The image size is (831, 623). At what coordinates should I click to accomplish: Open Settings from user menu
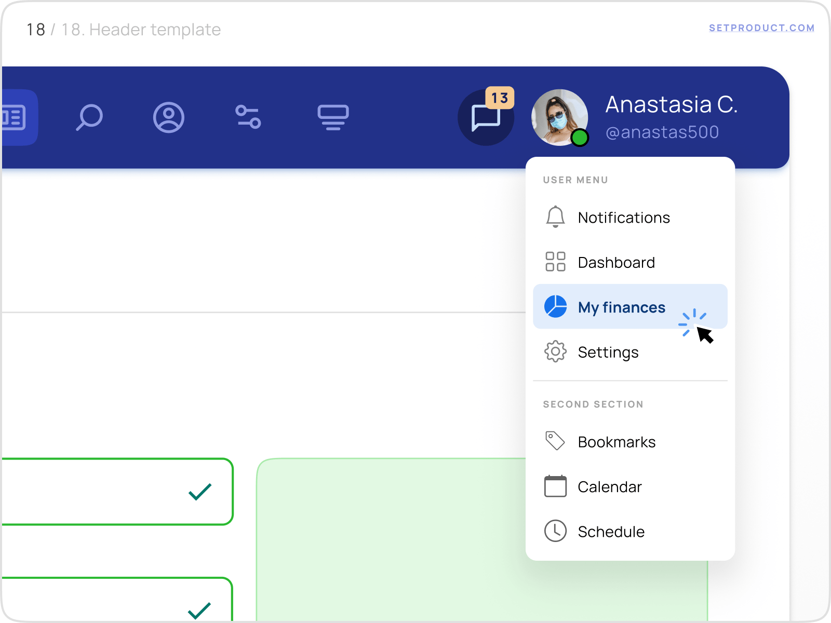click(x=630, y=352)
